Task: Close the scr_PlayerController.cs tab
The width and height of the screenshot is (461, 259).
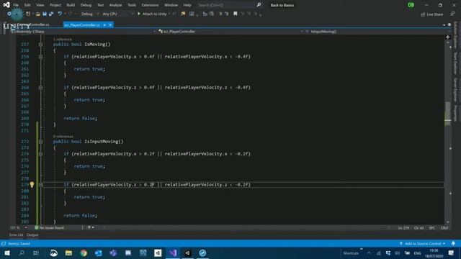Action: click(110, 25)
